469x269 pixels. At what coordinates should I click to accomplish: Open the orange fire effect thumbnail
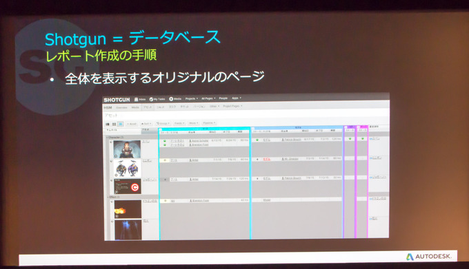tap(128, 209)
